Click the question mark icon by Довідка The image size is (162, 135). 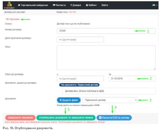coord(71,5)
